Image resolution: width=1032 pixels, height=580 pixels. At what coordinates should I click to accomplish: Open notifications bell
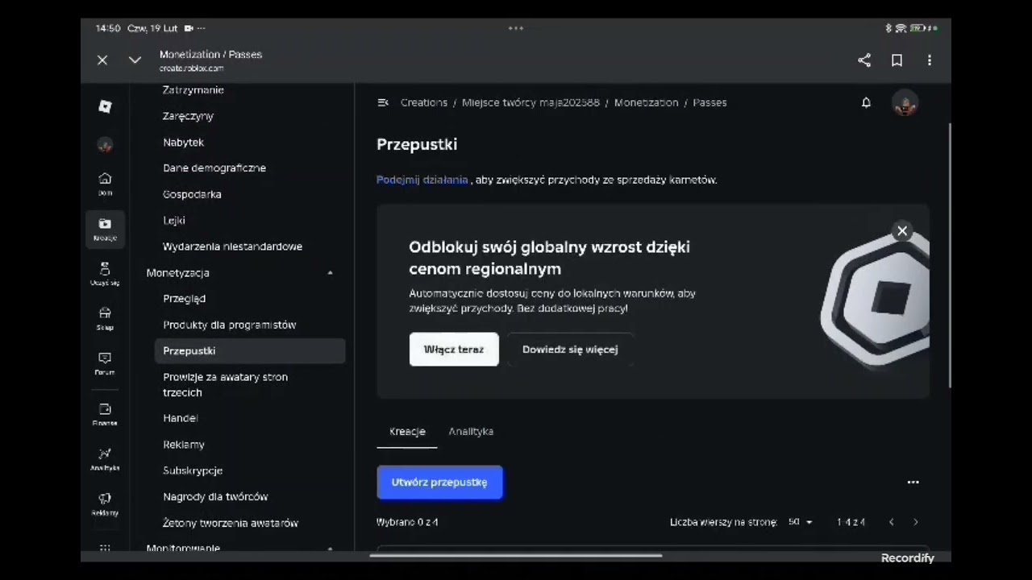[x=866, y=102]
